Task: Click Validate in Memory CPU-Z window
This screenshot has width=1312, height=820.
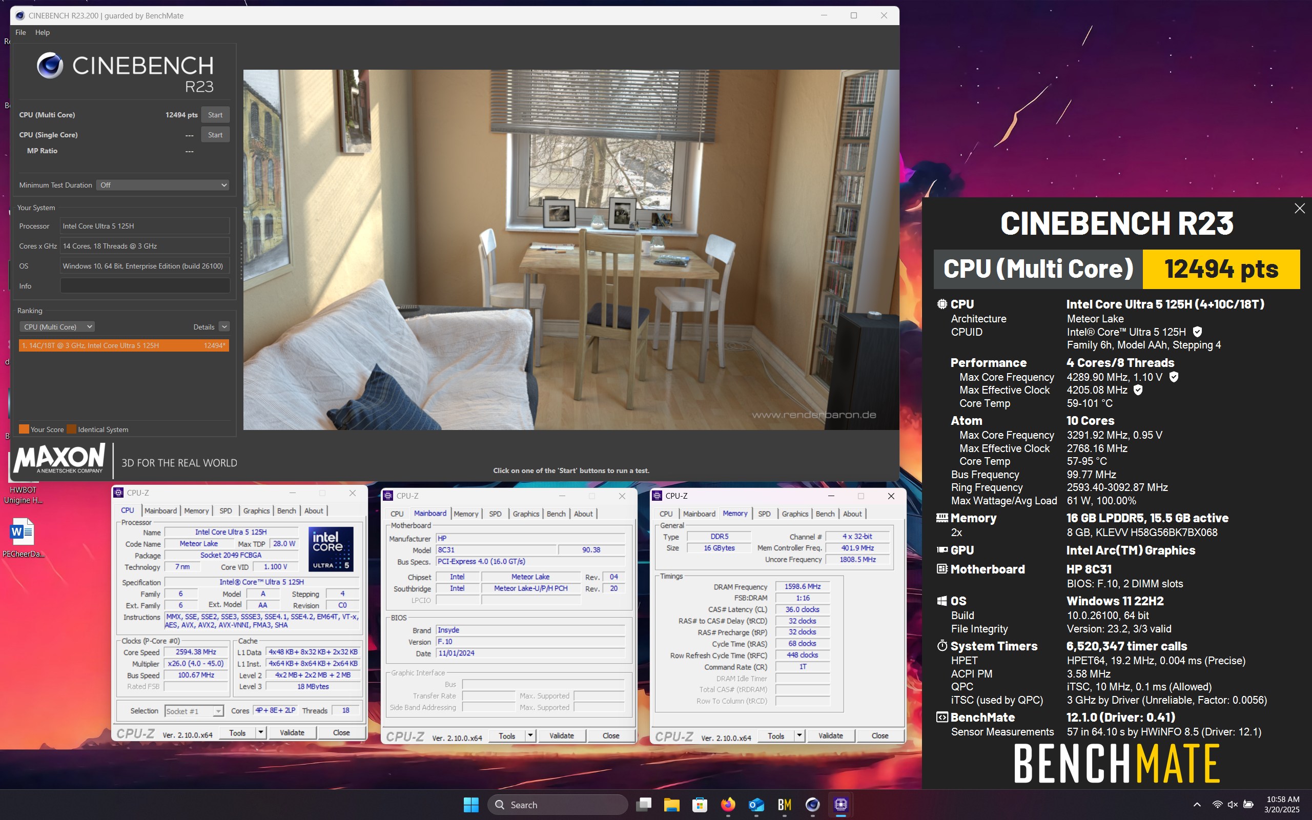Action: (x=830, y=736)
